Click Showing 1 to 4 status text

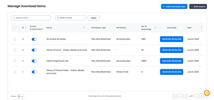[x=105, y=96]
